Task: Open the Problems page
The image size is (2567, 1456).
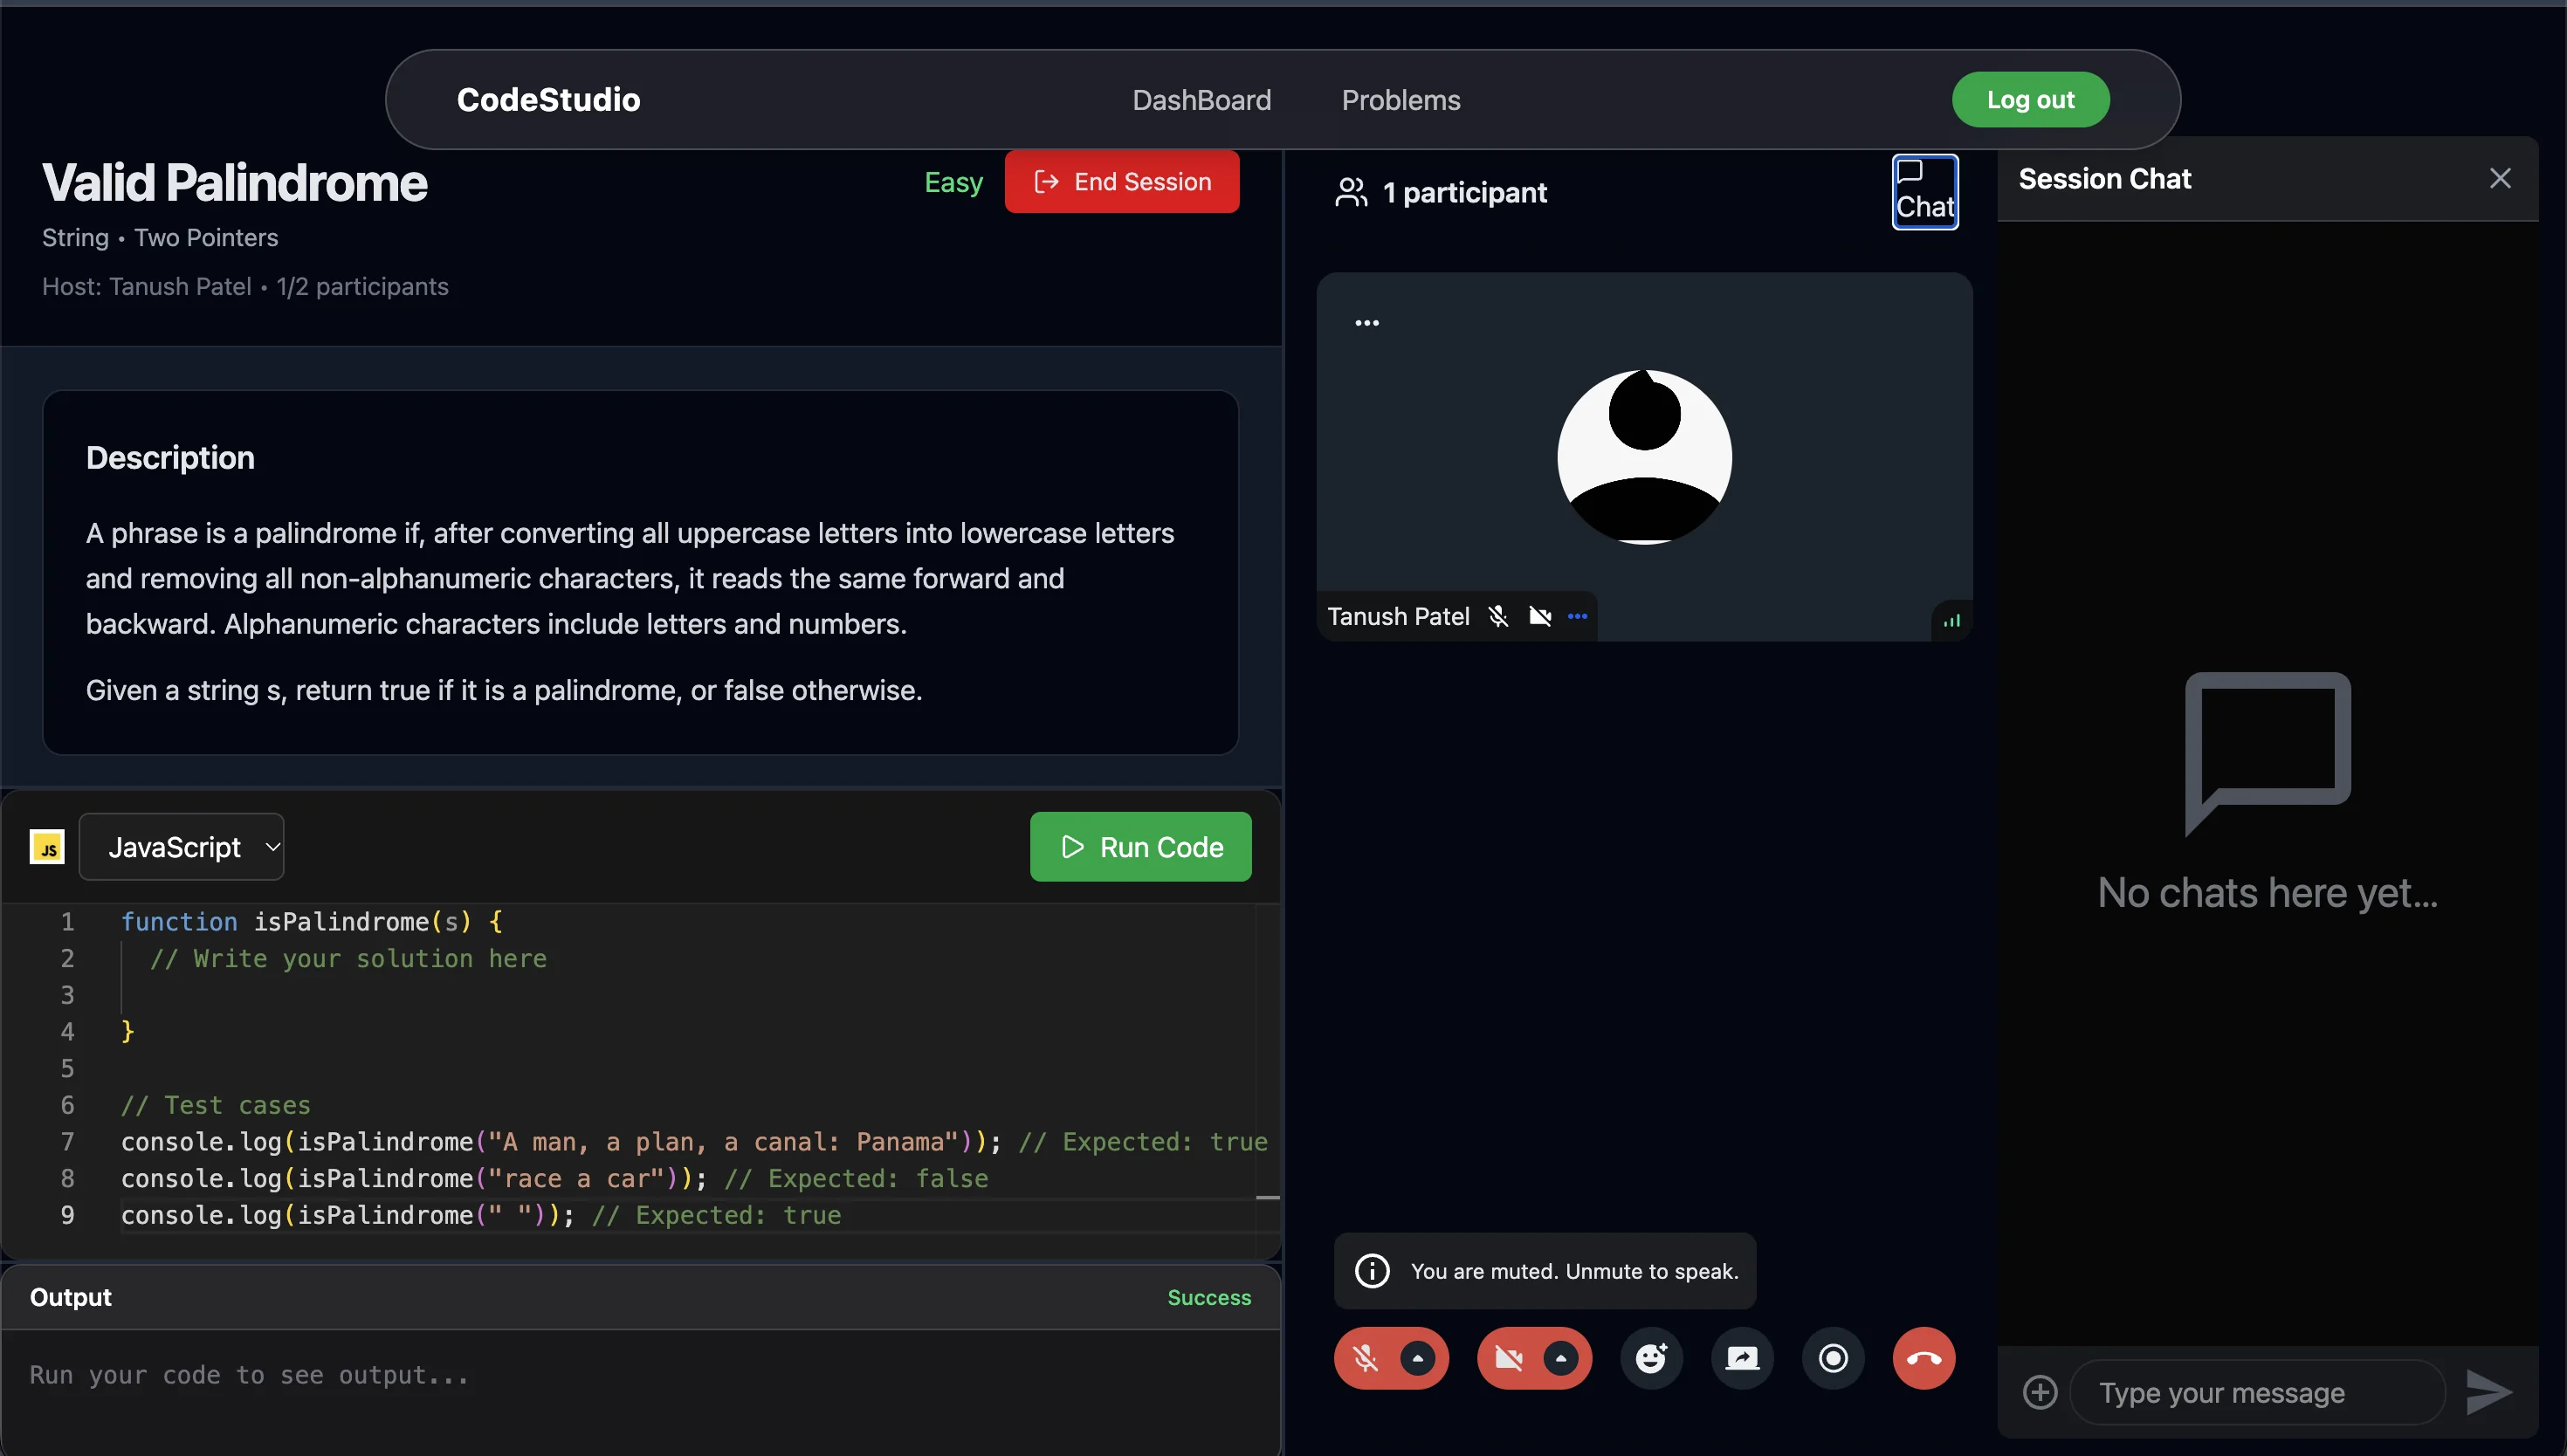Action: (x=1400, y=100)
